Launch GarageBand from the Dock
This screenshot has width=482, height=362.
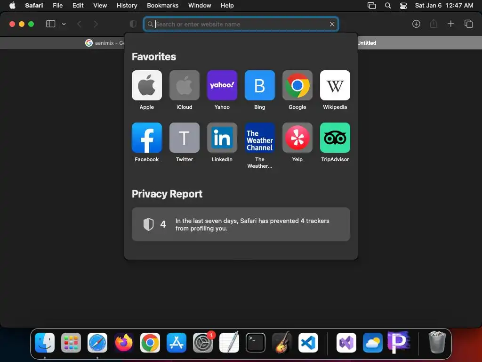282,342
